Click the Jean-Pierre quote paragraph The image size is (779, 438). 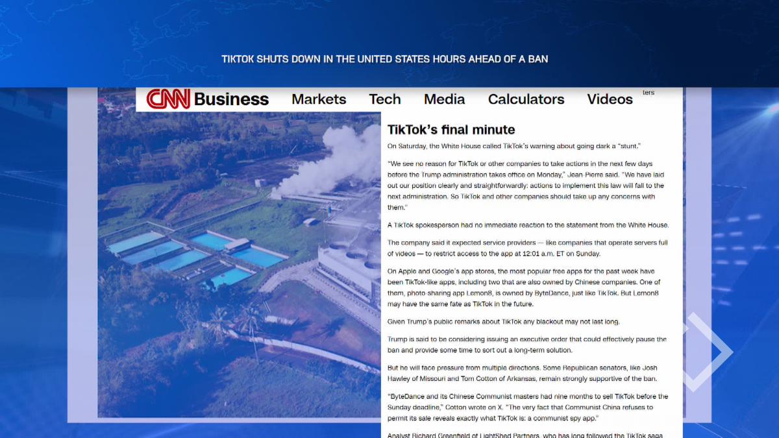(526, 185)
